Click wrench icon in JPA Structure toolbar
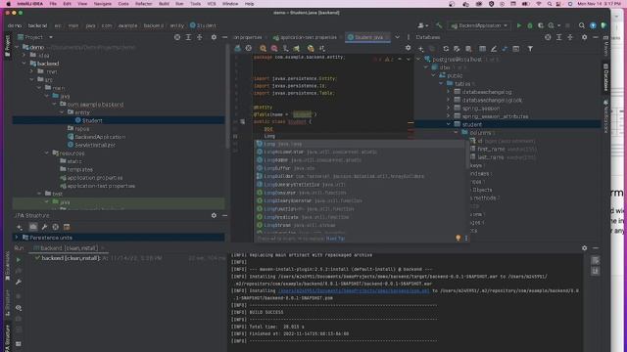This screenshot has width=627, height=352. pos(44,227)
